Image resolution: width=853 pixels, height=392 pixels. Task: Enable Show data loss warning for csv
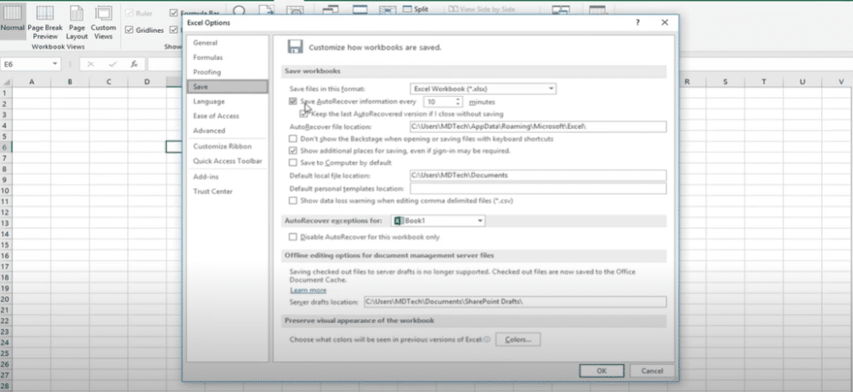[293, 201]
